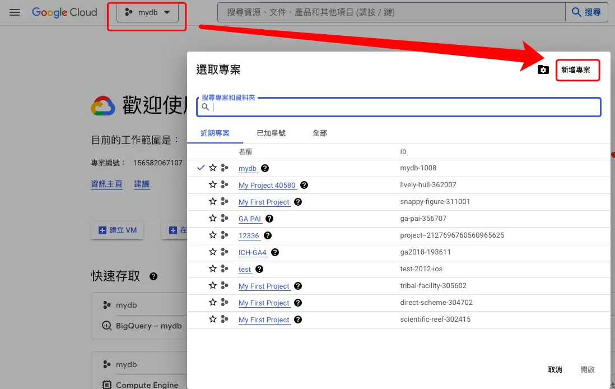Click the 取消 cancel button
Screen dimensions: 615x389
pyautogui.click(x=555, y=370)
